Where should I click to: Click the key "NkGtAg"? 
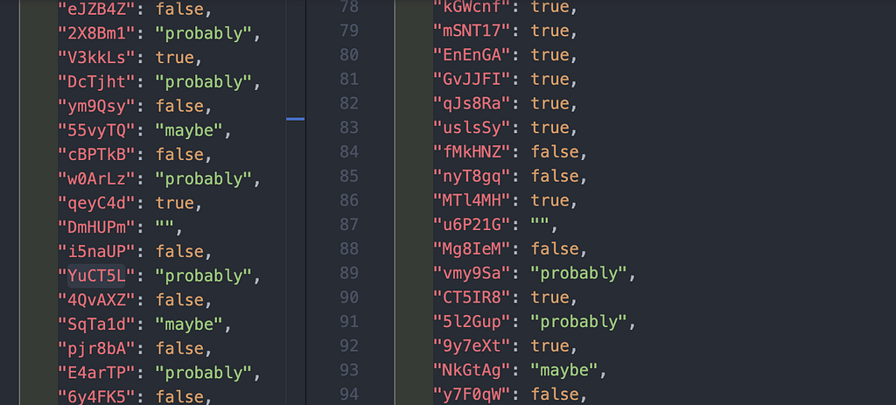point(472,371)
